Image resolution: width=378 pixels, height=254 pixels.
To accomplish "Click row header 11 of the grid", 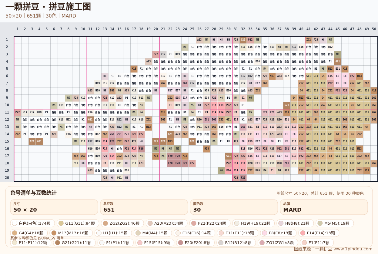I will (7, 112).
